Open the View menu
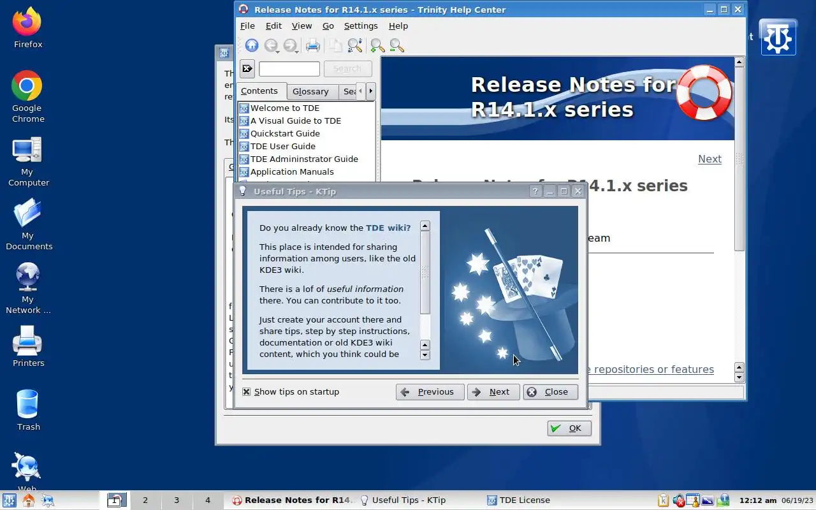This screenshot has width=816, height=510. point(302,25)
